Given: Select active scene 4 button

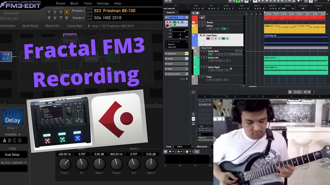Looking at the screenshot, I should coord(67,12).
